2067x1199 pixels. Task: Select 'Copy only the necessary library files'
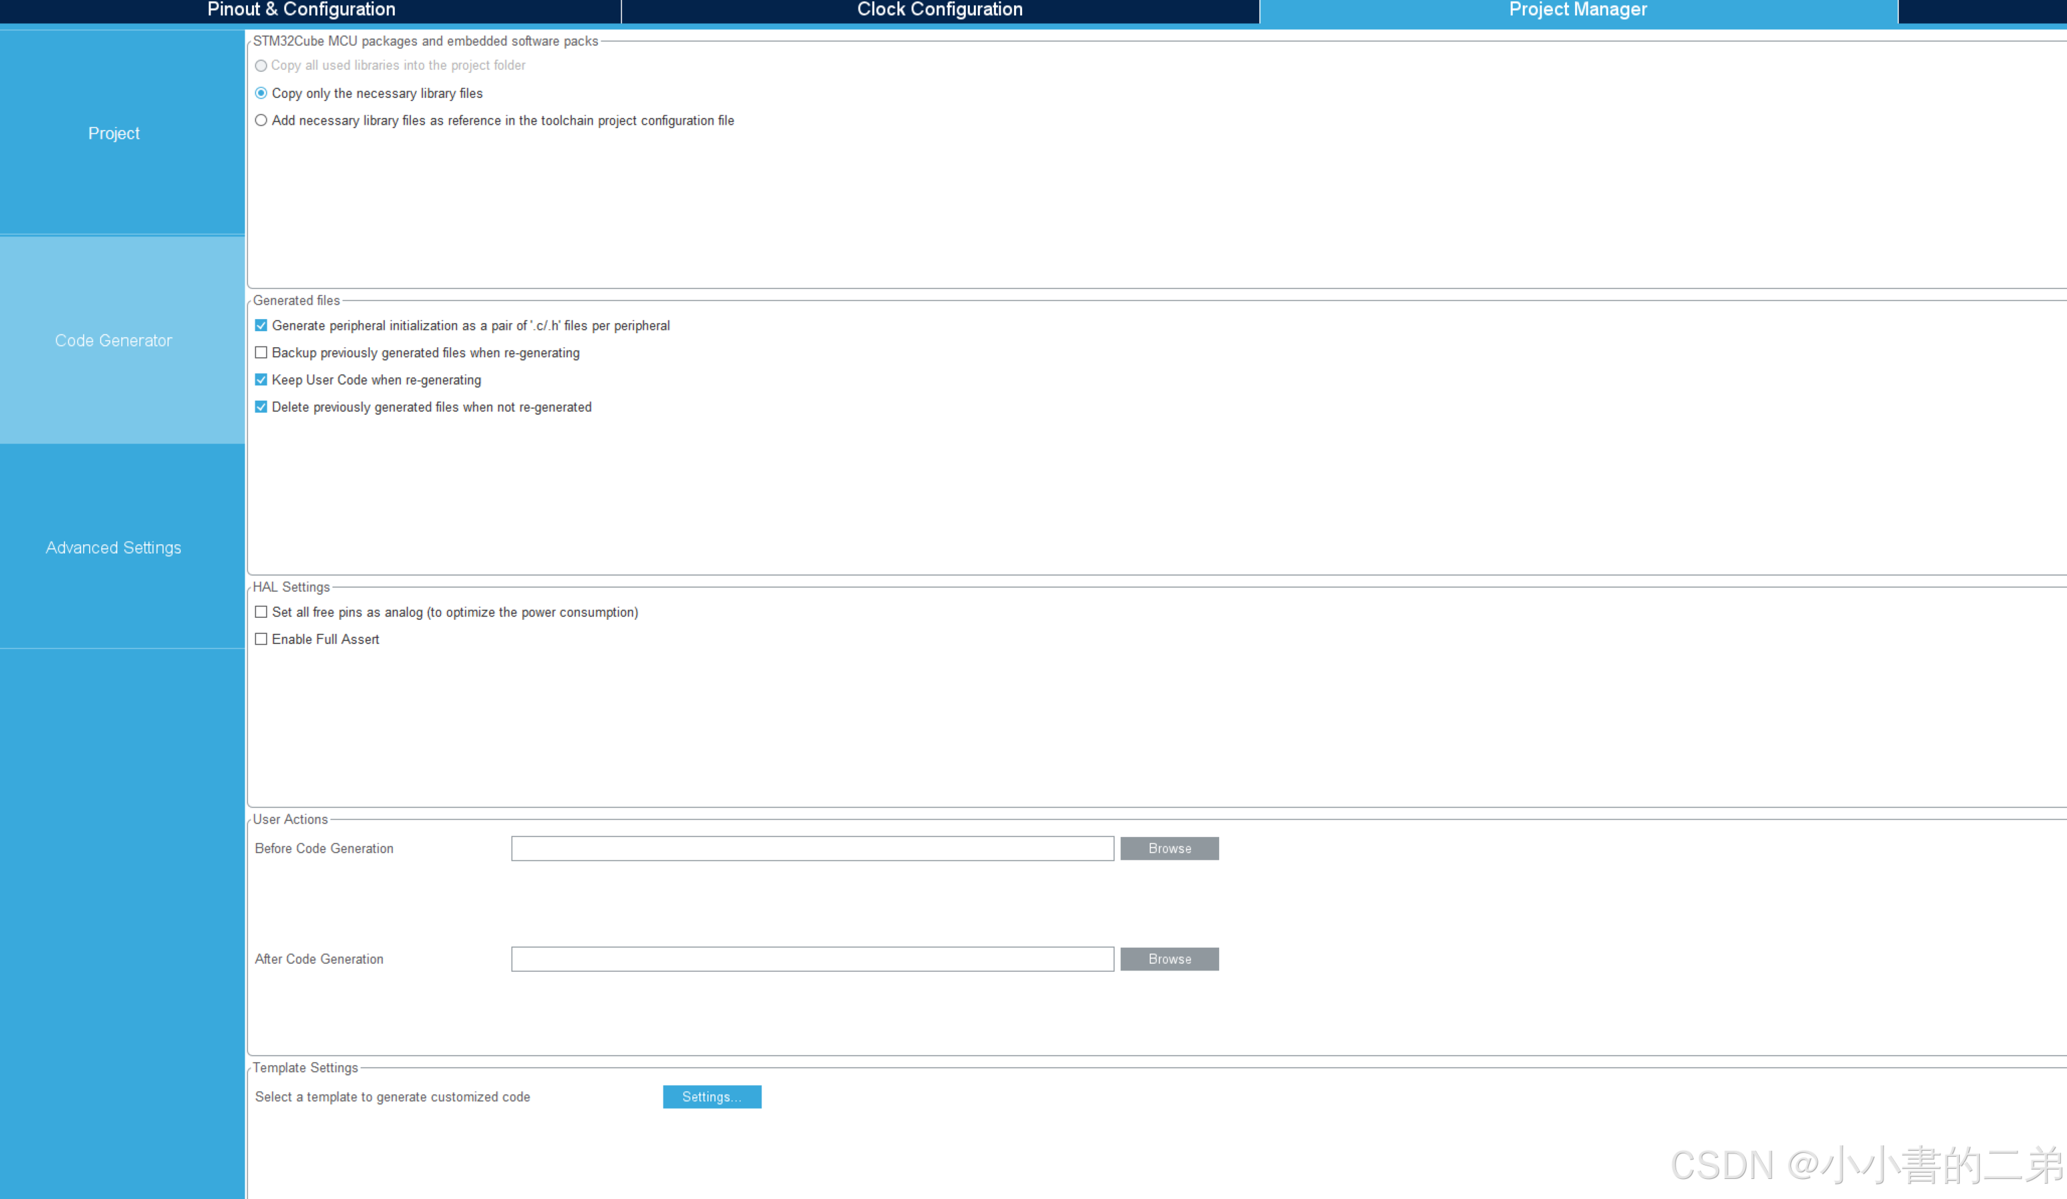pyautogui.click(x=261, y=93)
